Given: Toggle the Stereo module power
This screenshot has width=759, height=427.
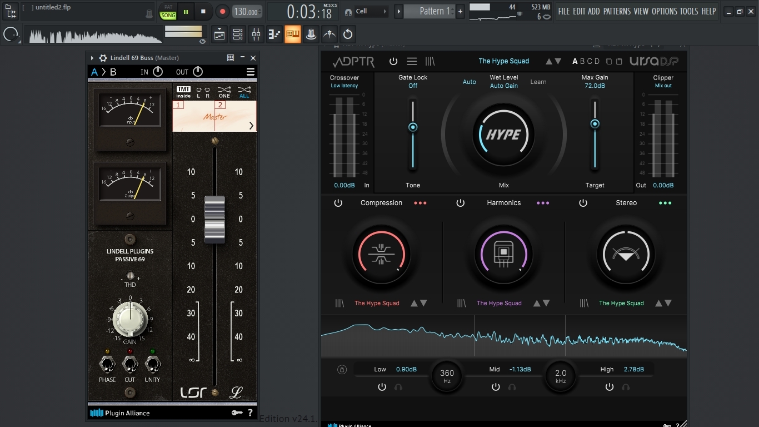Looking at the screenshot, I should point(583,203).
